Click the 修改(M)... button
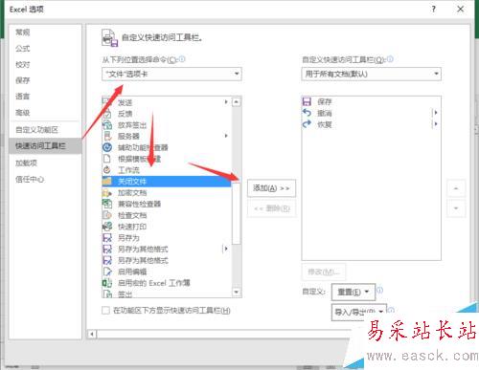The width and height of the screenshot is (479, 370). pyautogui.click(x=324, y=272)
